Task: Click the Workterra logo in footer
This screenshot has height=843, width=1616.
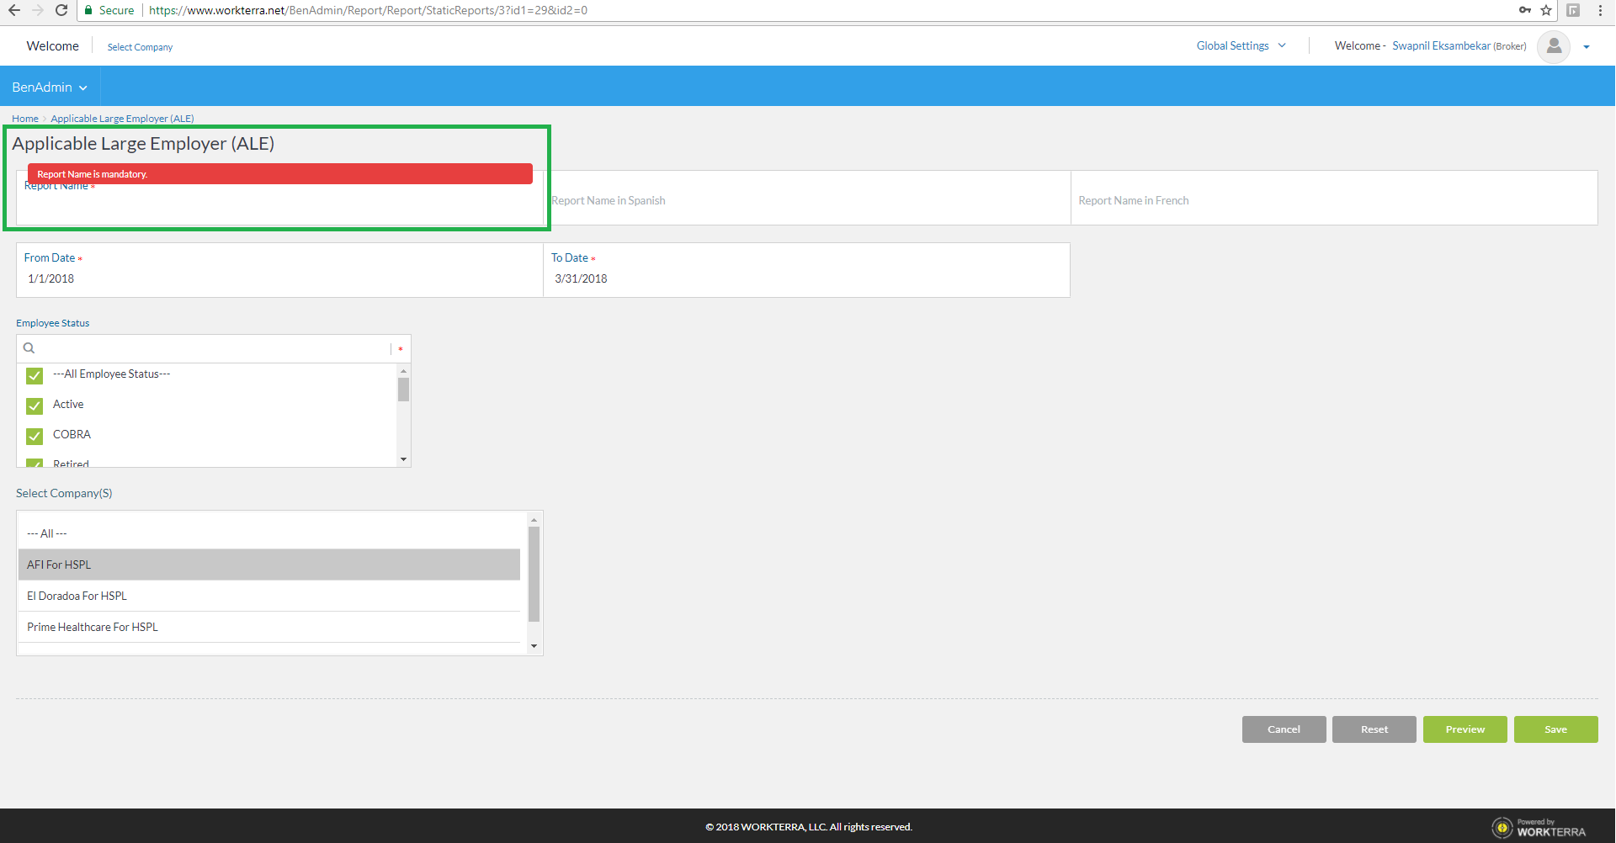Action: (1539, 828)
